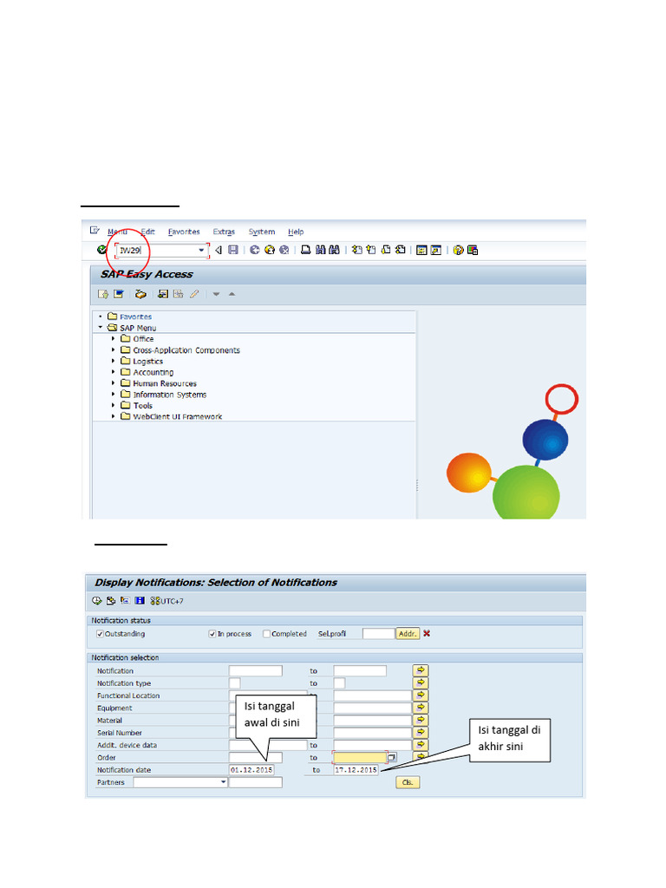Click the UTC+7 time zone button
The width and height of the screenshot is (666, 888).
(x=167, y=601)
